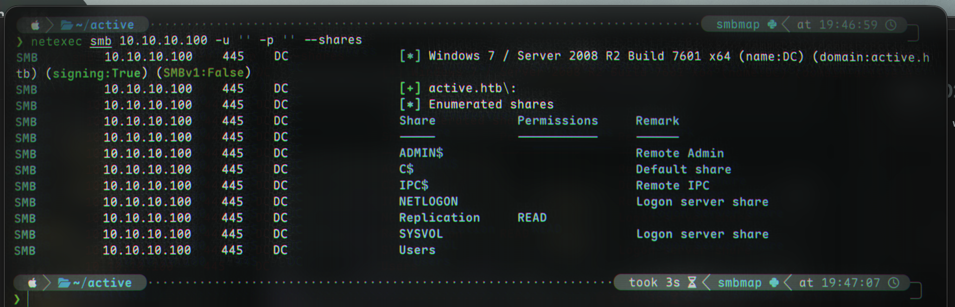The height and width of the screenshot is (307, 955).
Task: Click the 'Users' share name
Action: tap(417, 250)
